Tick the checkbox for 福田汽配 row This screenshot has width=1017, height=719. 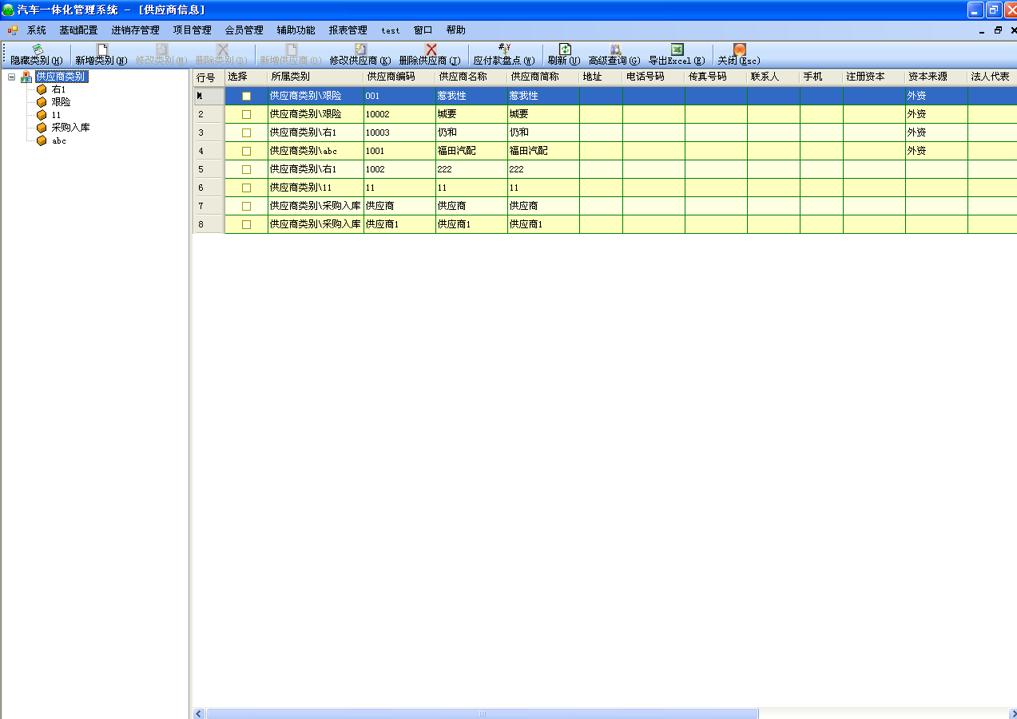point(246,151)
